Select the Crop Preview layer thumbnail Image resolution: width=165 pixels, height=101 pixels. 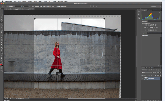tap(146, 78)
